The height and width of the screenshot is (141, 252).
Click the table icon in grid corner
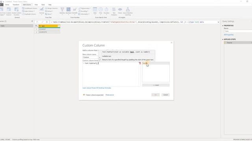(36, 26)
